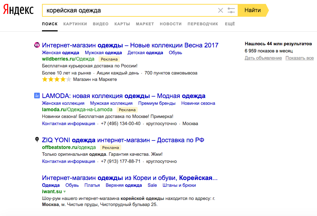This screenshot has height=216, width=317.
Task: Click inside the search input field
Action: pos(130,10)
